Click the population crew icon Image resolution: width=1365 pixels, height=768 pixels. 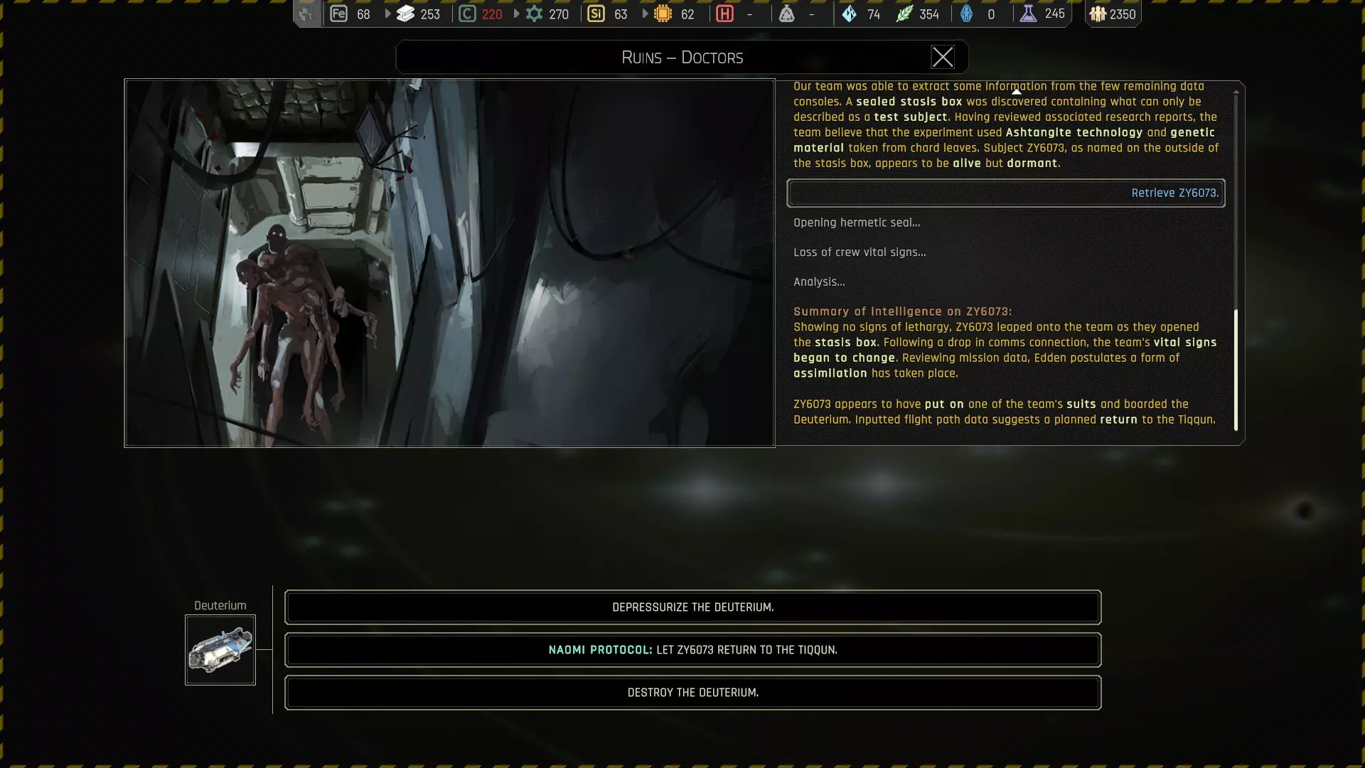[1098, 14]
